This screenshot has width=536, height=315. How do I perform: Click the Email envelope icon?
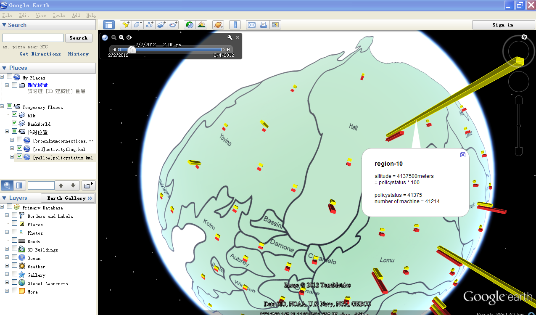pyautogui.click(x=251, y=25)
